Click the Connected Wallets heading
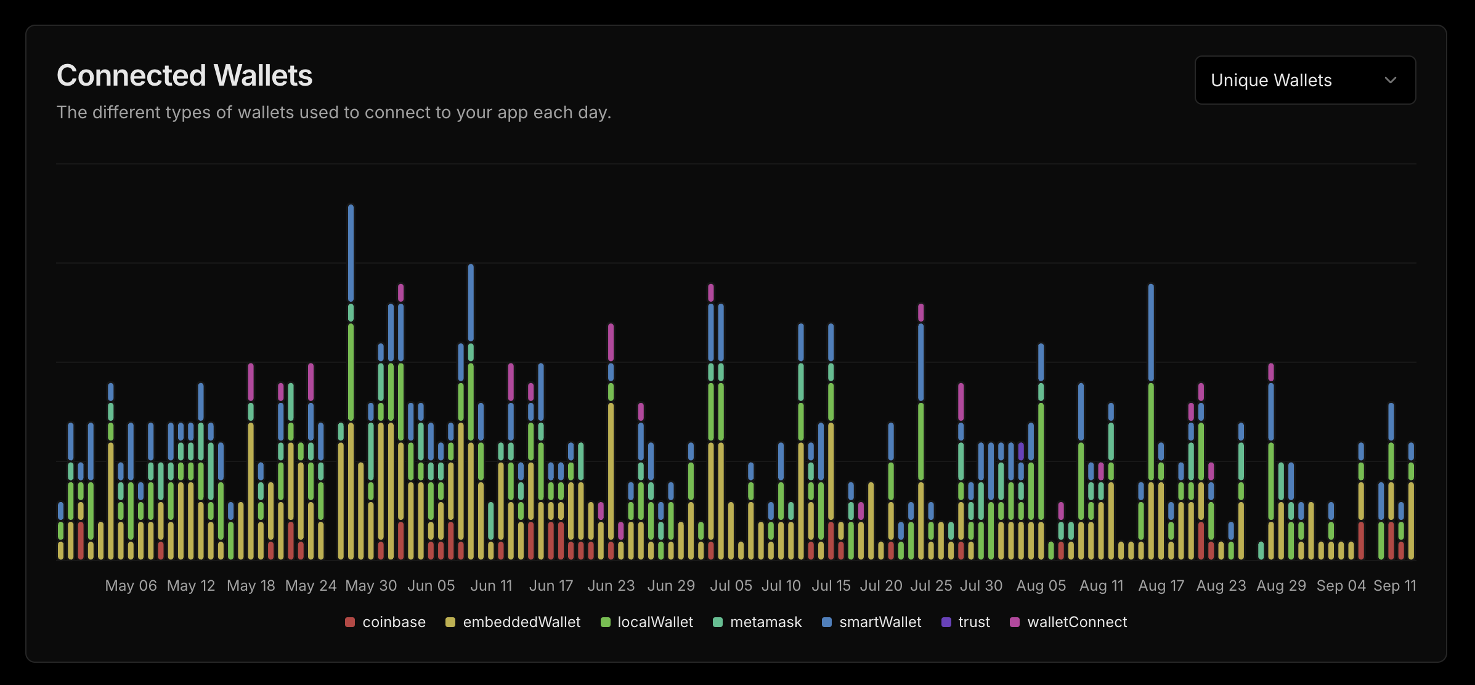The width and height of the screenshot is (1475, 685). pos(184,76)
